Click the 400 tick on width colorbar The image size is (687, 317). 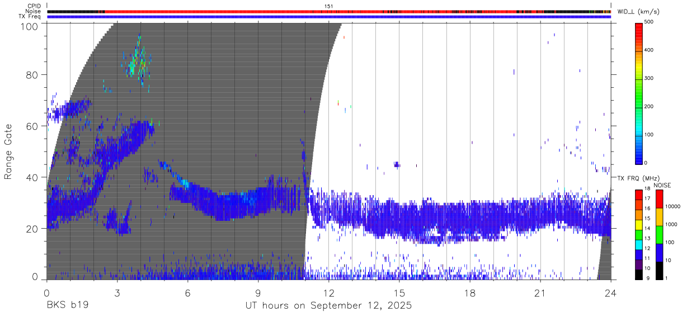point(649,50)
